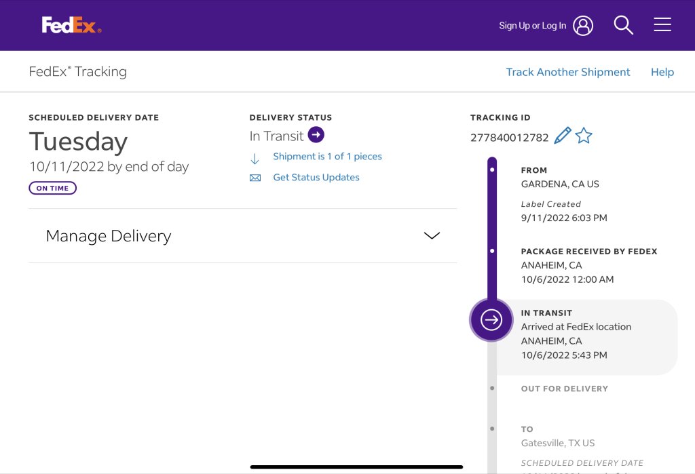This screenshot has height=474, width=695.
Task: Click the FedEx logo
Action: point(71,26)
